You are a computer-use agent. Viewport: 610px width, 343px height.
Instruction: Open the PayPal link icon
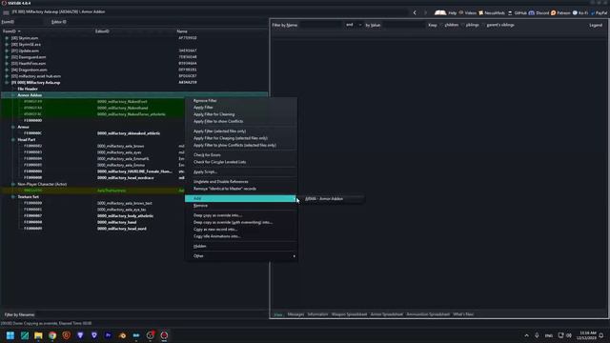[x=593, y=12]
